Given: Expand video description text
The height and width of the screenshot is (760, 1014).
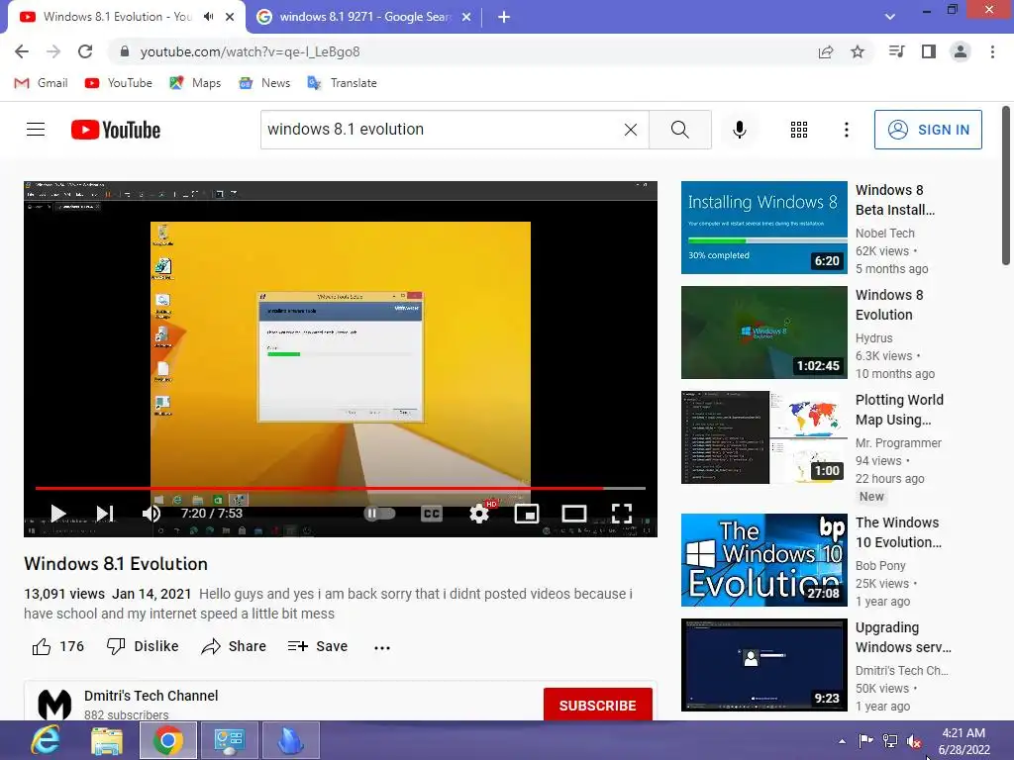Looking at the screenshot, I should [328, 604].
